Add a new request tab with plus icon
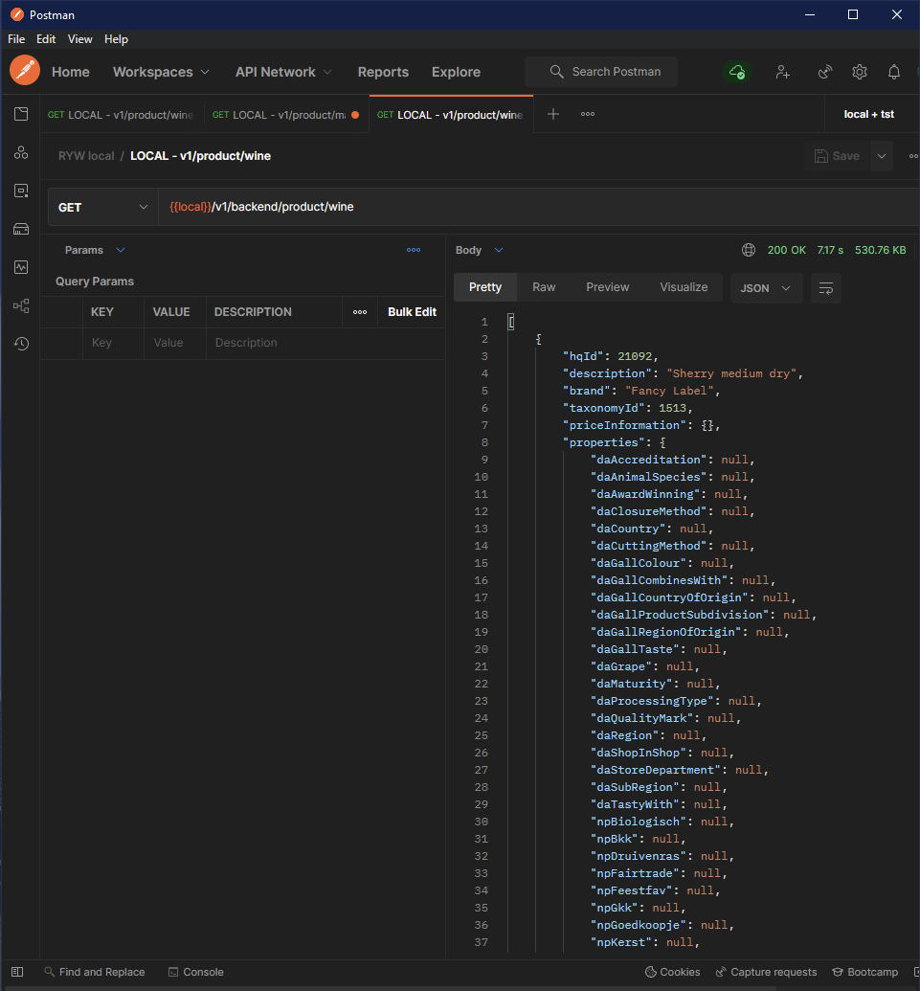 click(x=553, y=114)
